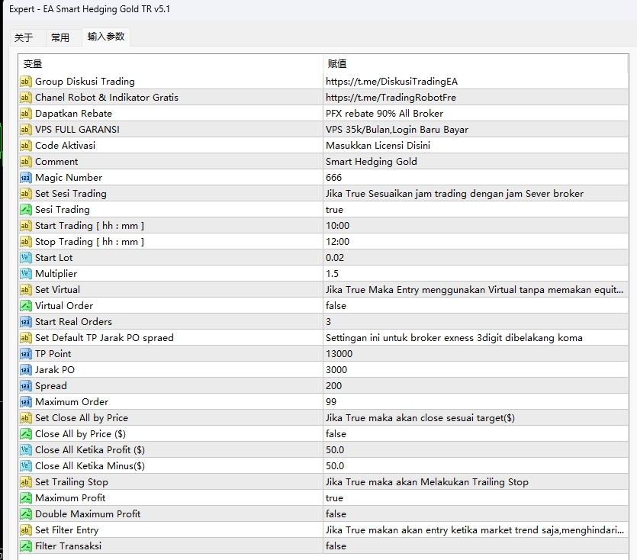
Task: Click string icon beside Stop Trading [ hh : mm ]
Action: point(26,242)
